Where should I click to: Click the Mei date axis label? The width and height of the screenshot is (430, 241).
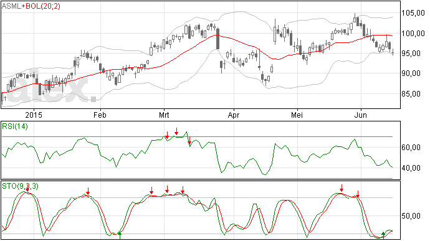tap(297, 115)
